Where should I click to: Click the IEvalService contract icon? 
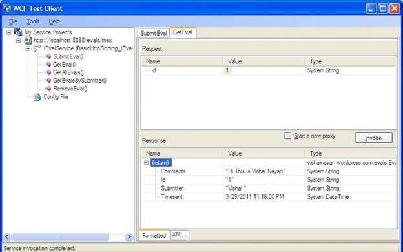coord(37,48)
